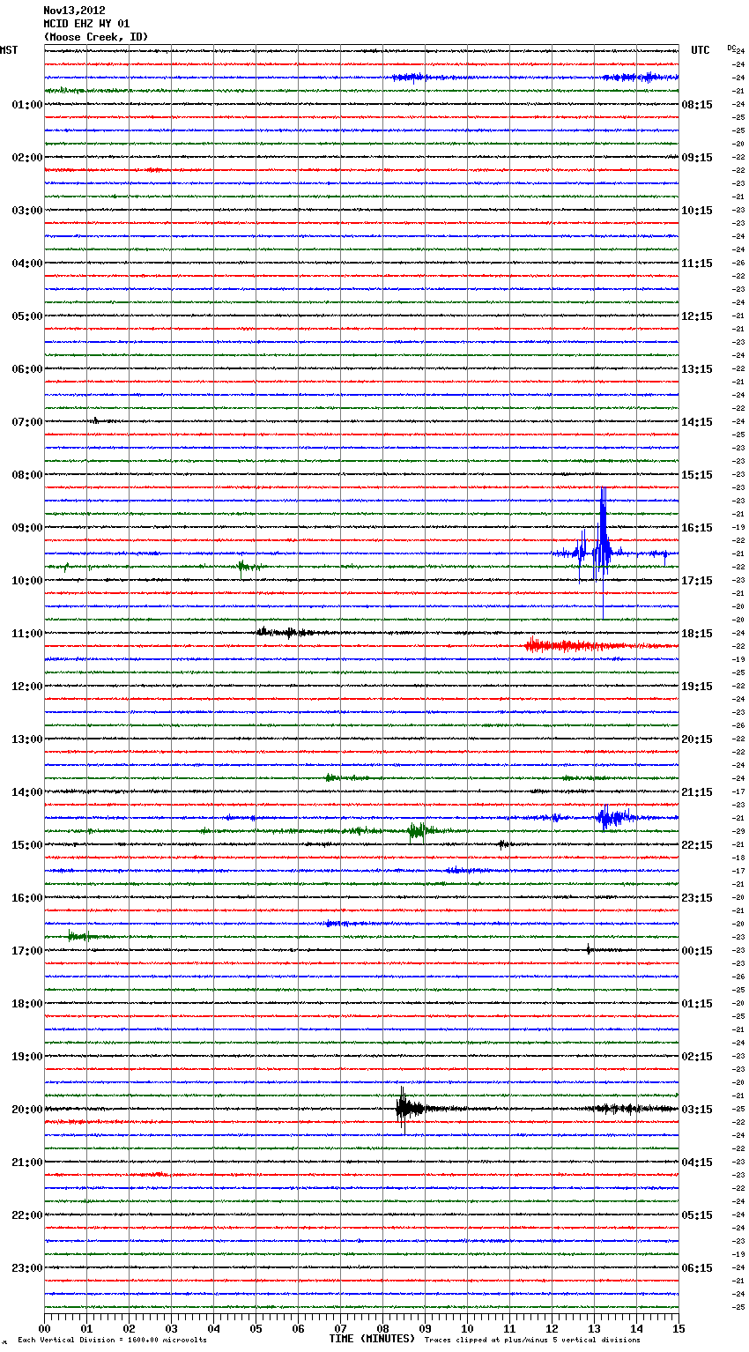Click minute 15 on the time axis

click(679, 1328)
